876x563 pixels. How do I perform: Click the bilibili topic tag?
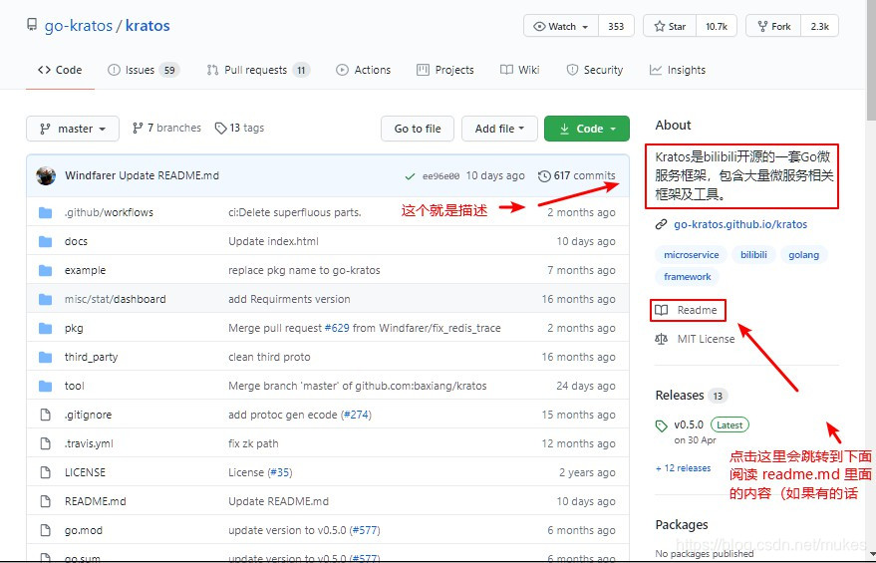753,255
